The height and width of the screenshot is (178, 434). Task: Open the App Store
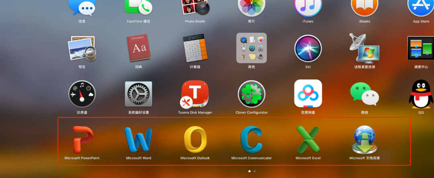pyautogui.click(x=421, y=8)
